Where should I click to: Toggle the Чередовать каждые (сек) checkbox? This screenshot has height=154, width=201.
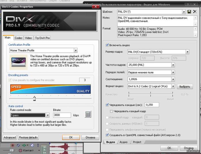click(107, 105)
